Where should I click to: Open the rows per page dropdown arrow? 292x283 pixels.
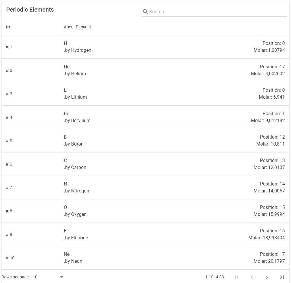(x=61, y=277)
